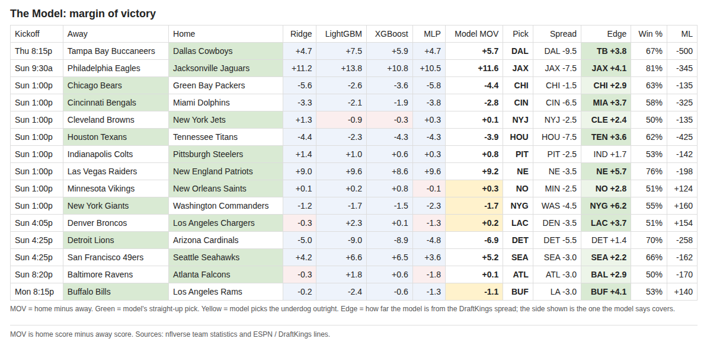Click the XGBoost column header
The height and width of the screenshot is (348, 707).
(x=389, y=34)
